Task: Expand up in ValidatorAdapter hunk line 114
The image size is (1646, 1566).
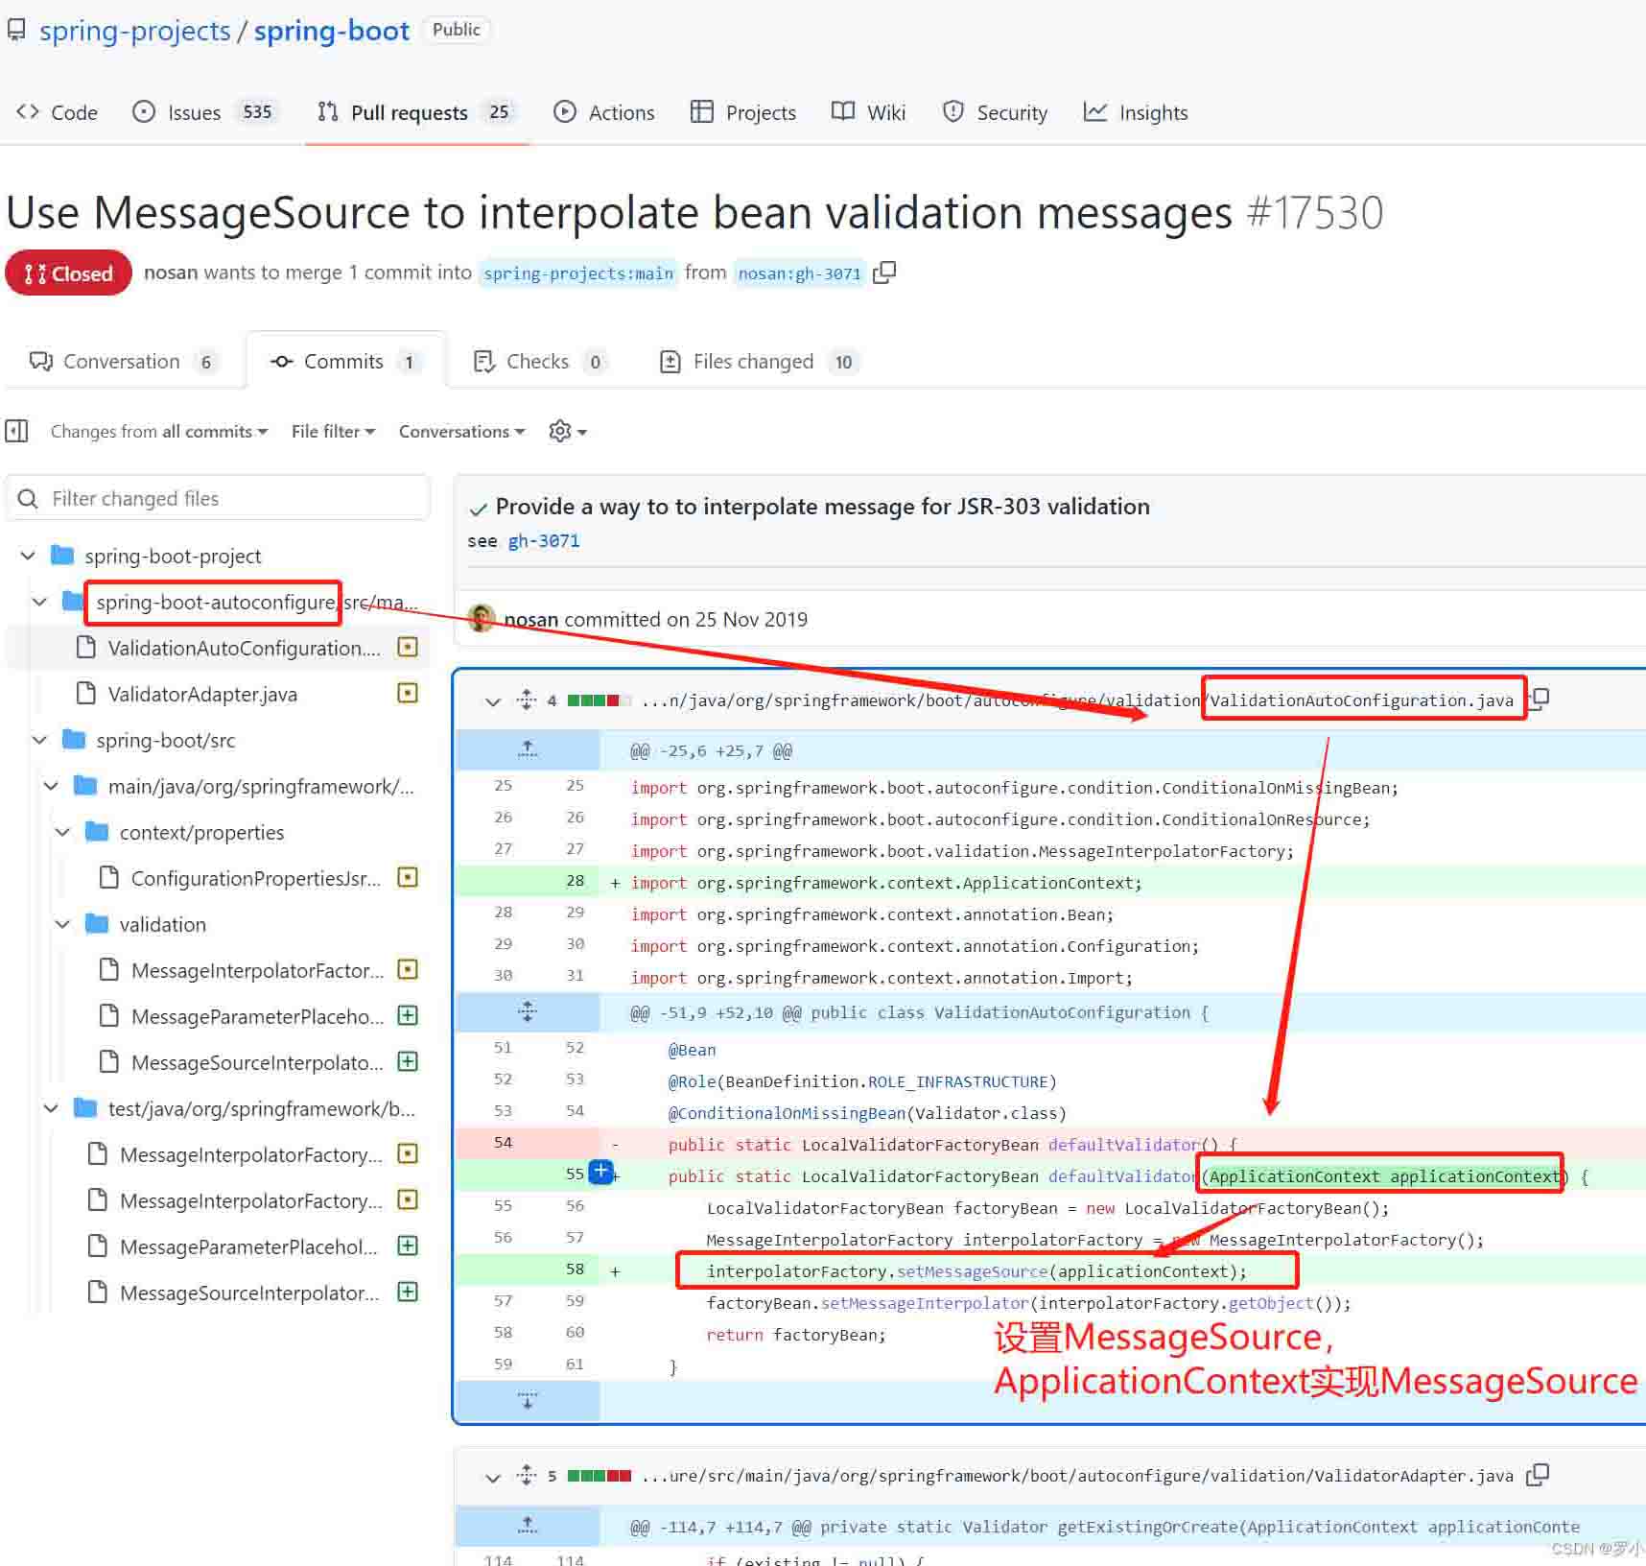Action: click(x=528, y=1525)
